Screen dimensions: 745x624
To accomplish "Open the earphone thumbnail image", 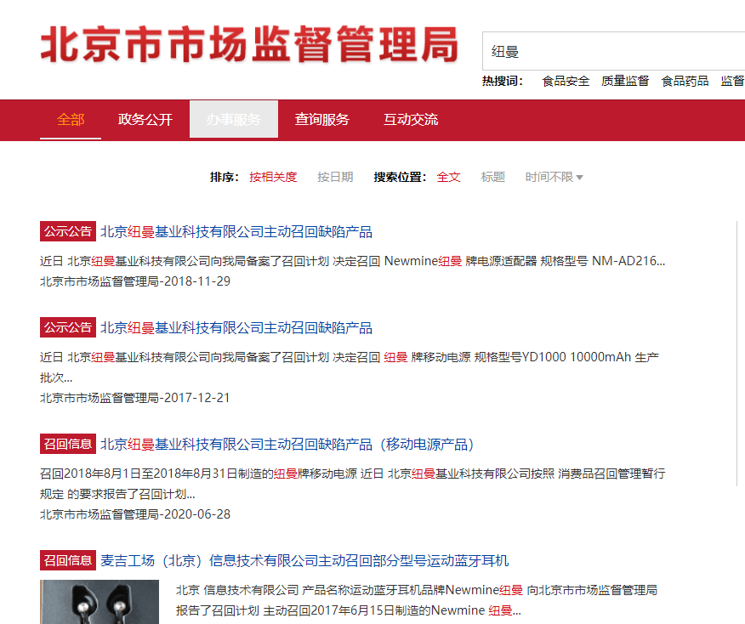I will 100,602.
